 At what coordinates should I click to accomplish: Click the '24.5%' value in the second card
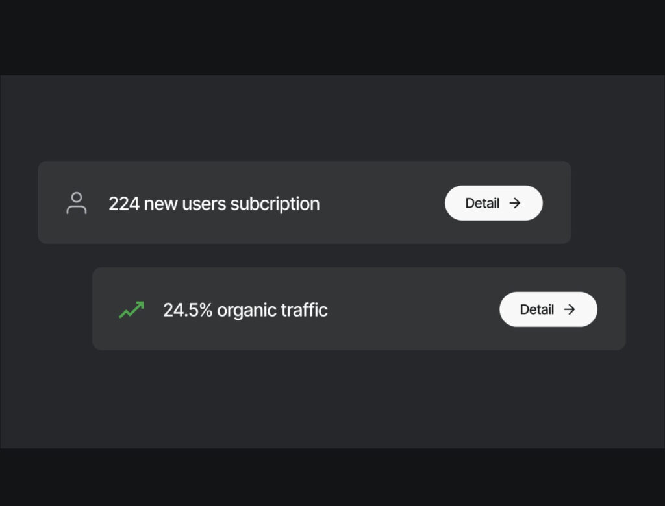(x=188, y=310)
